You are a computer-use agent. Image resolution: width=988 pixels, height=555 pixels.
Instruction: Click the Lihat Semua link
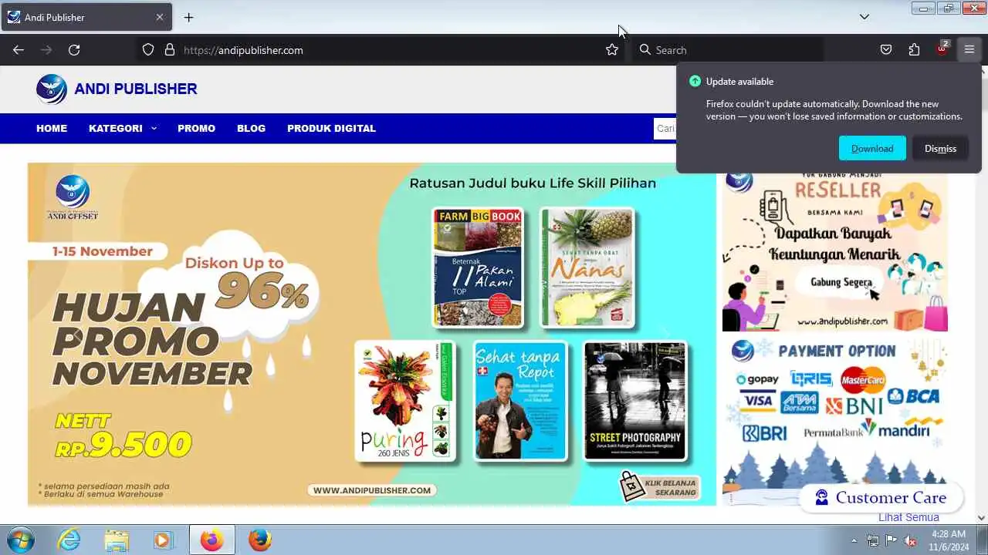click(908, 517)
